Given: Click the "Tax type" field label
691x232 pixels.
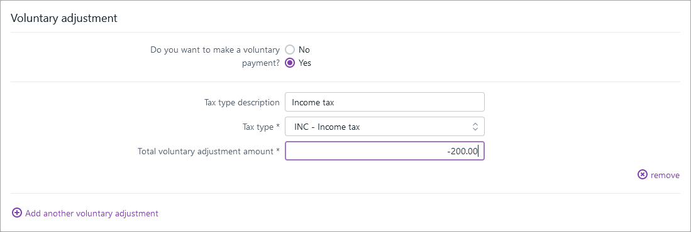Looking at the screenshot, I should pyautogui.click(x=258, y=127).
